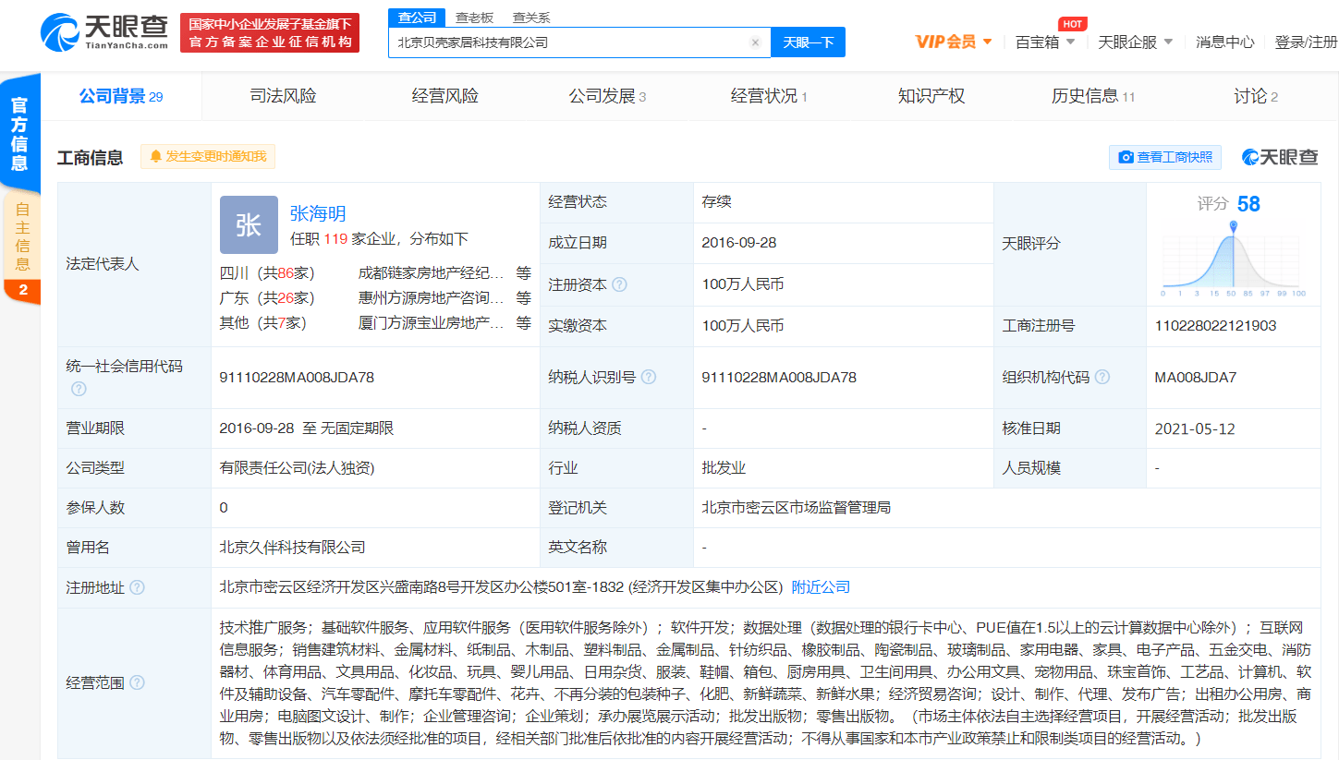Screen dimensions: 1339x760
Task: Click the info icon next to 组织机构代码
Action: coord(1102,377)
